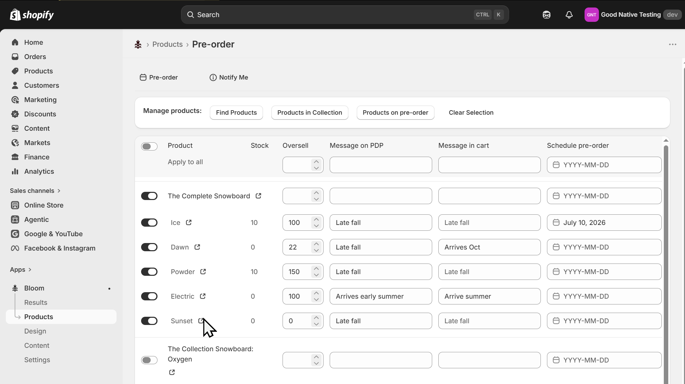Enable pre-order for Collection Snowboard: Oxygen

click(x=149, y=360)
